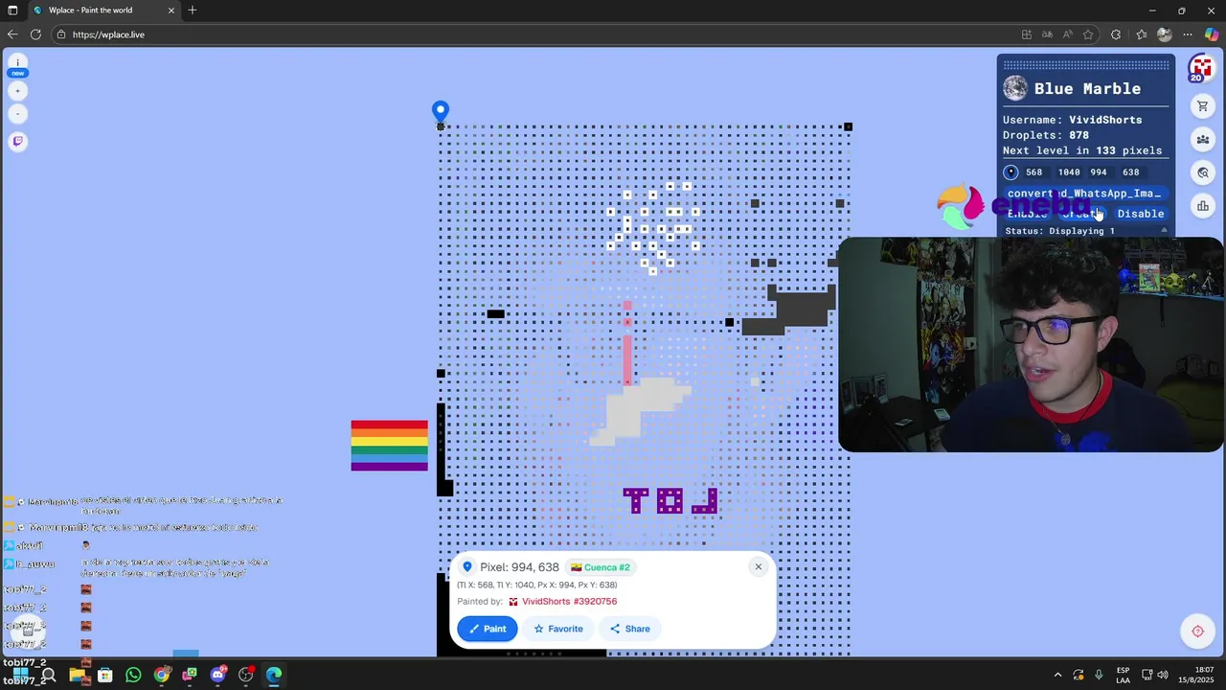Viewport: 1226px width, 690px height.
Task: Open the Twitch icon on the left sidebar
Action: coord(17,141)
